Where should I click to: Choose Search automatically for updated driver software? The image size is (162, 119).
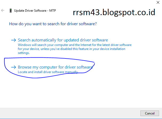(x=63, y=40)
